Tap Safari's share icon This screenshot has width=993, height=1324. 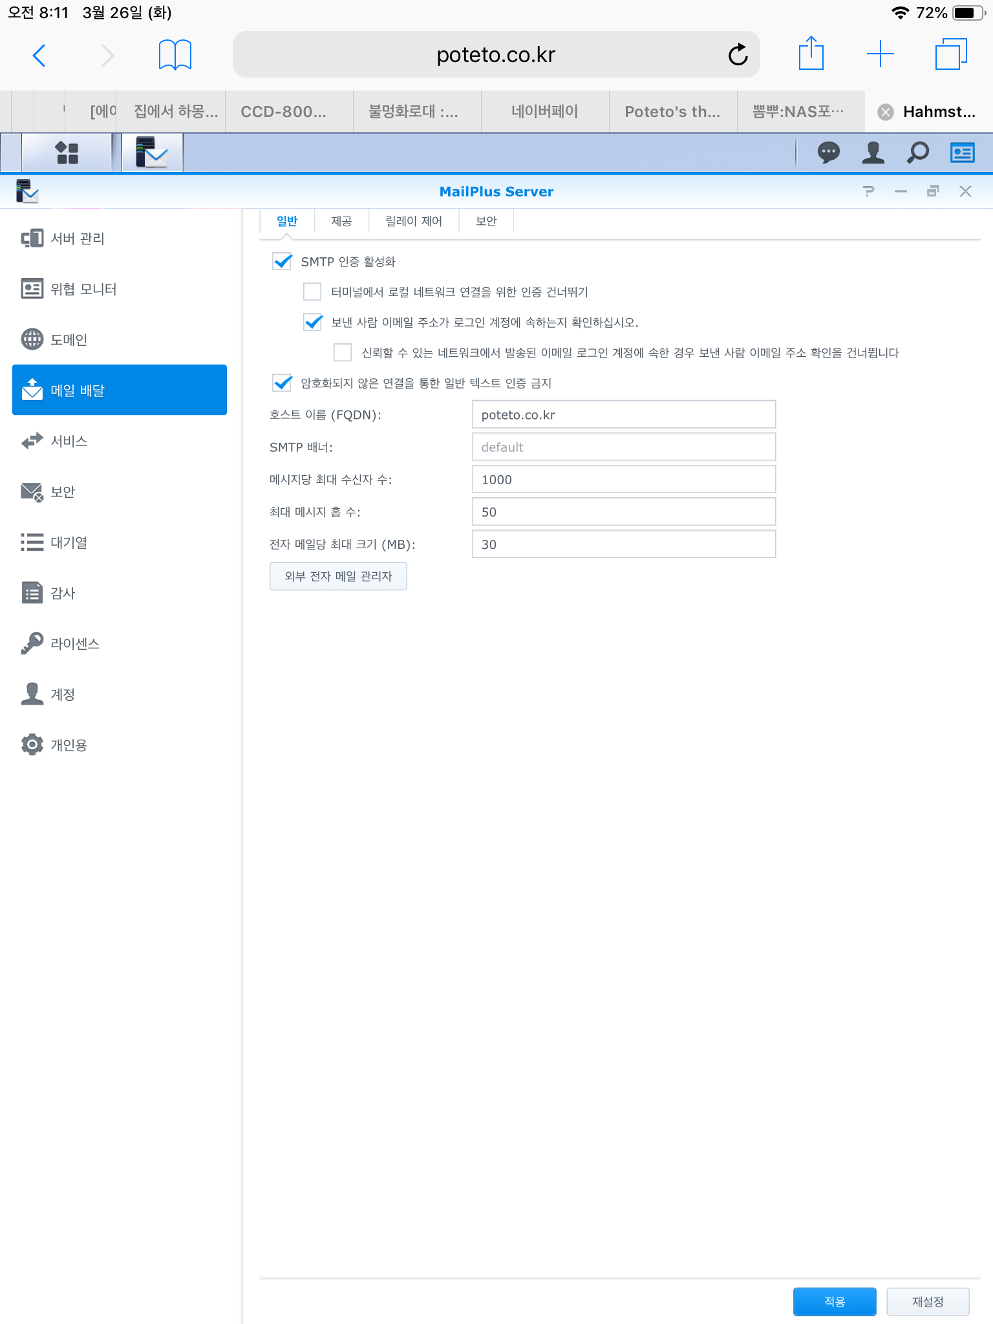(x=811, y=54)
